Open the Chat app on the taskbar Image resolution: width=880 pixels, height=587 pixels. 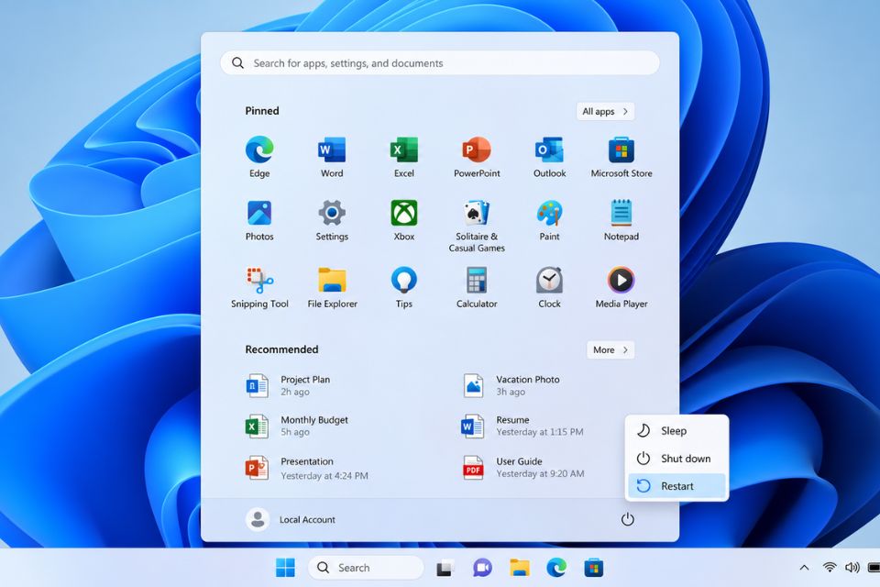coord(482,568)
